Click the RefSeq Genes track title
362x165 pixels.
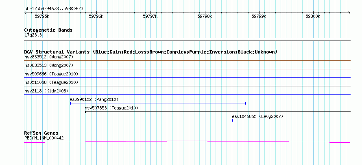click(x=41, y=133)
